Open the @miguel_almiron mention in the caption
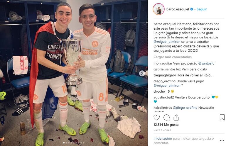226x146 pixels. 167,42
